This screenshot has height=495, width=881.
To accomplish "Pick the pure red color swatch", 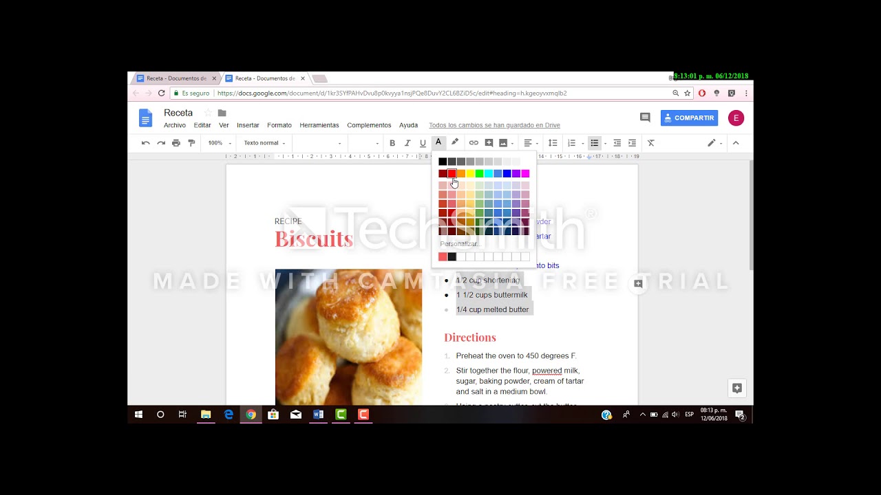I will click(452, 173).
